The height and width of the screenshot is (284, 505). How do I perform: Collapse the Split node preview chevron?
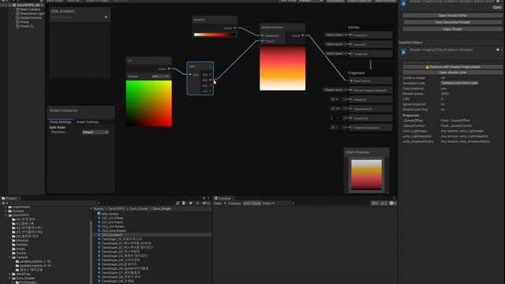(x=210, y=66)
